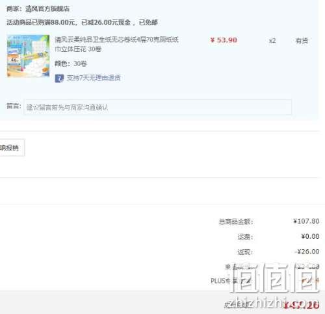The image size is (325, 314).
Task: Open the 清风云柔纯品卫生纸 product title link
Action: 116,44
